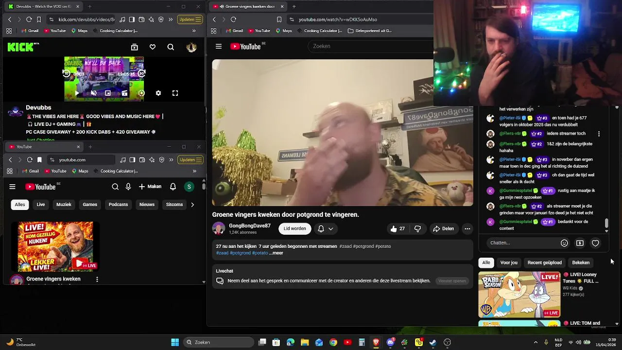Screen dimensions: 622x350
Task: Open more actions ellipsis under the video
Action: [x=467, y=228]
